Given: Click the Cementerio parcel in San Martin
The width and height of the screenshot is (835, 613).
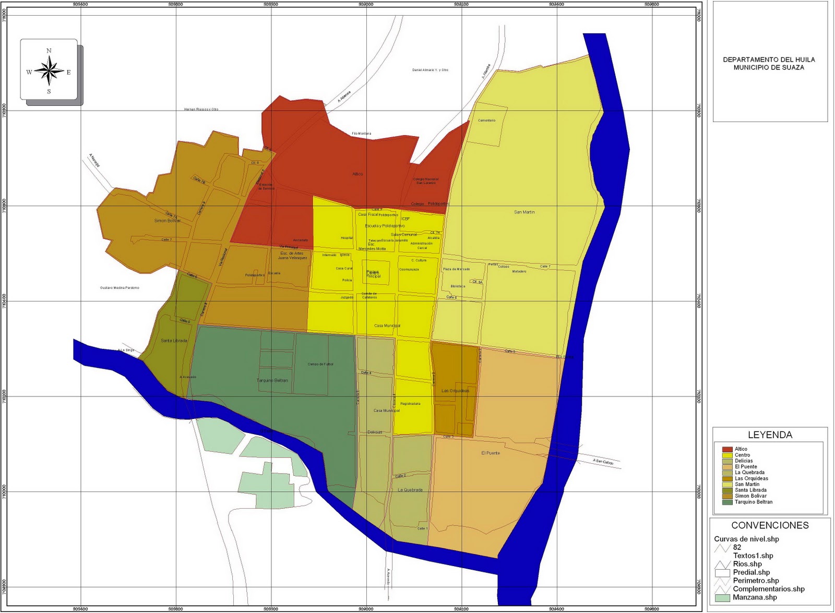Looking at the screenshot, I should click(487, 119).
